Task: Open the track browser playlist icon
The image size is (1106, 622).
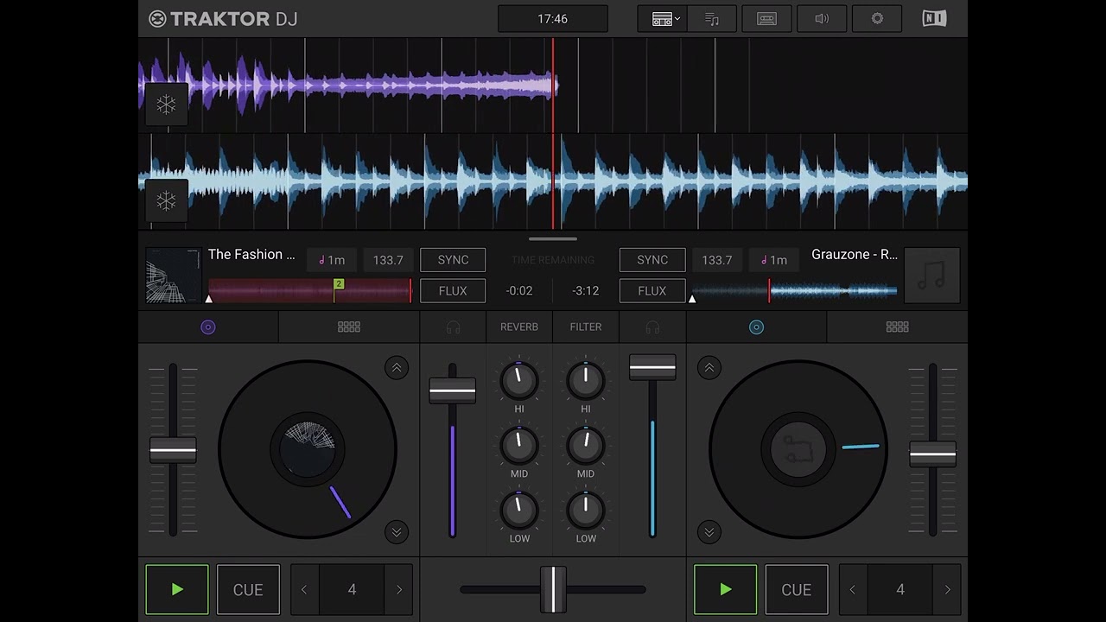Action: pos(712,19)
